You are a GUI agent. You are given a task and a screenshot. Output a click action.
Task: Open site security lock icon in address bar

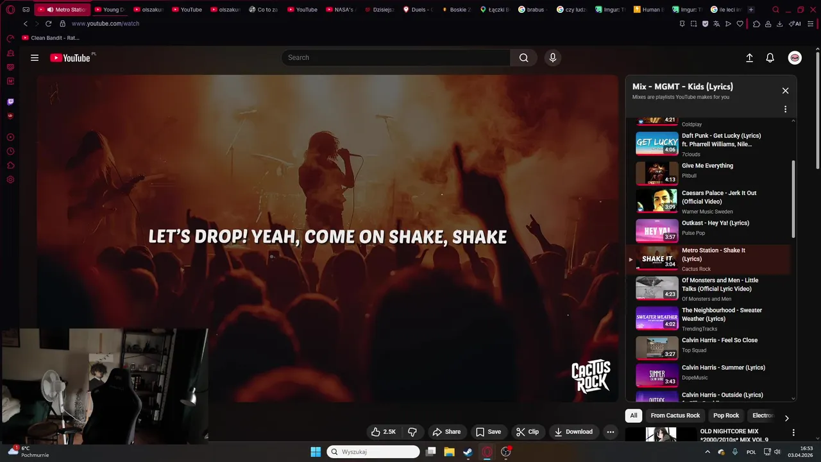[63, 24]
